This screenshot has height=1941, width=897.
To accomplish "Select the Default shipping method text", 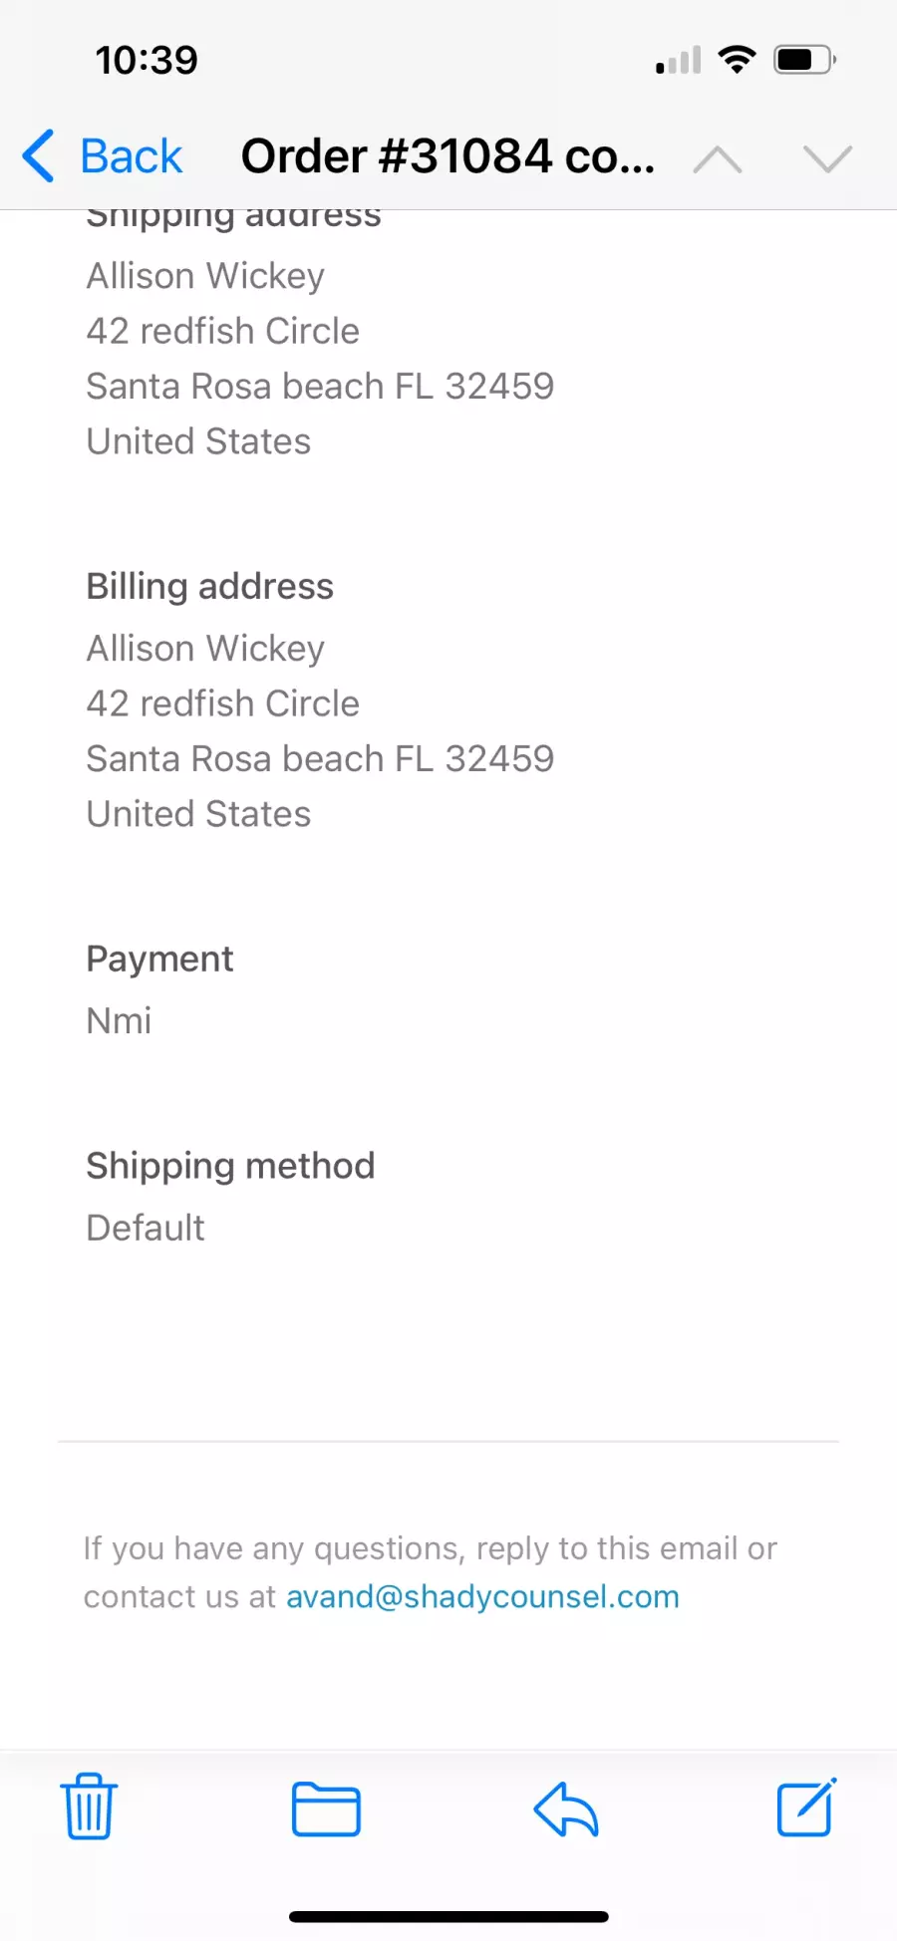I will (x=146, y=1228).
